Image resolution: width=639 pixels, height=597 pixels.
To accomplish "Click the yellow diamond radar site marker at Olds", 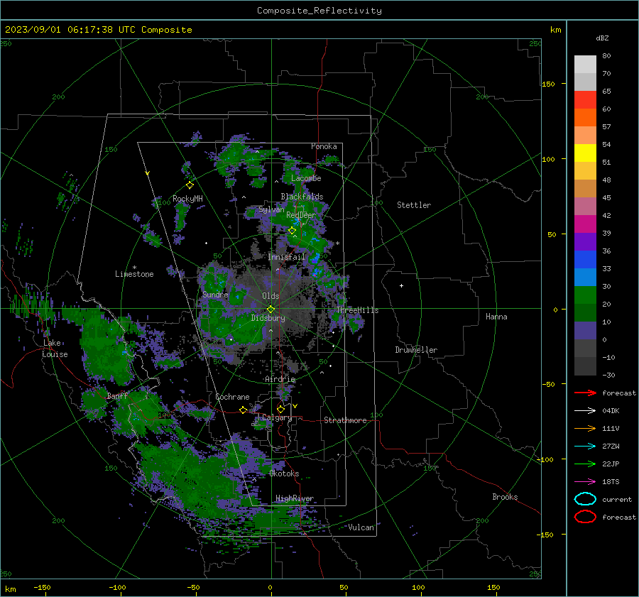I will [x=271, y=310].
